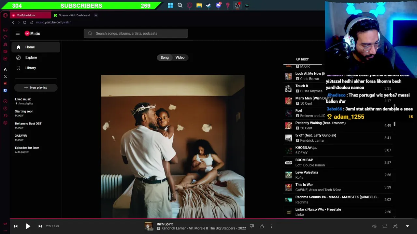Open the X (Twitter) icon in Opera sidebar
Image resolution: width=417 pixels, height=234 pixels.
coord(5,76)
